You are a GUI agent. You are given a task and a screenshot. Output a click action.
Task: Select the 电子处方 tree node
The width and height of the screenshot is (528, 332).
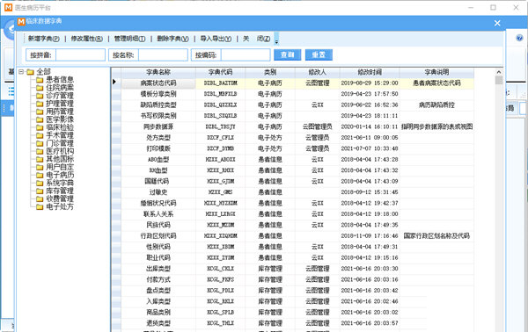[60, 207]
